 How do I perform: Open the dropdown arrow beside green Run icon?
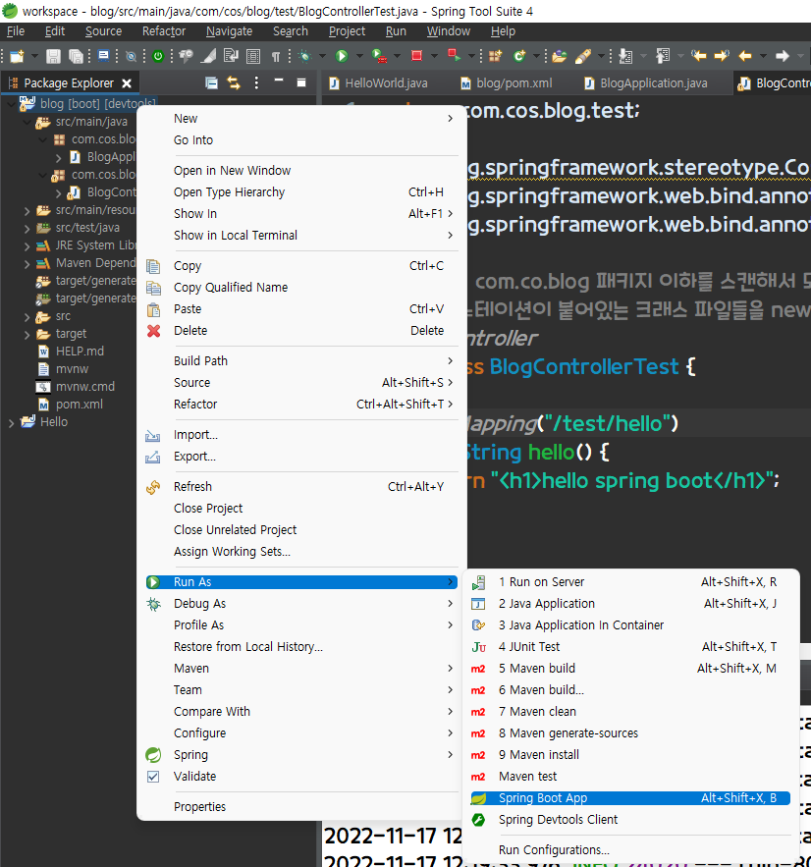tap(359, 56)
